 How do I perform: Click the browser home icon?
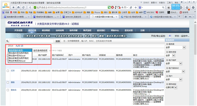(18, 7)
